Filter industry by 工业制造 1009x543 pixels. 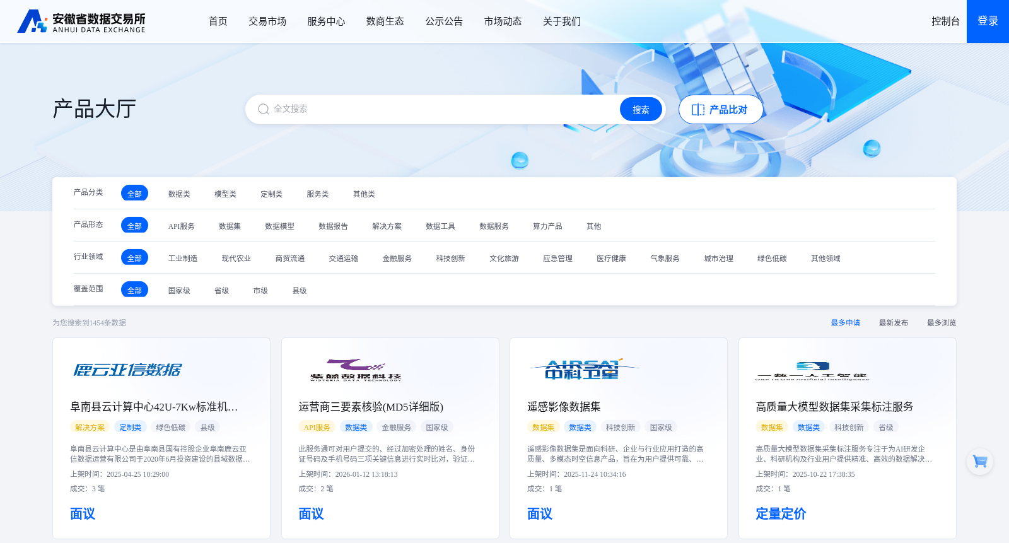(183, 259)
